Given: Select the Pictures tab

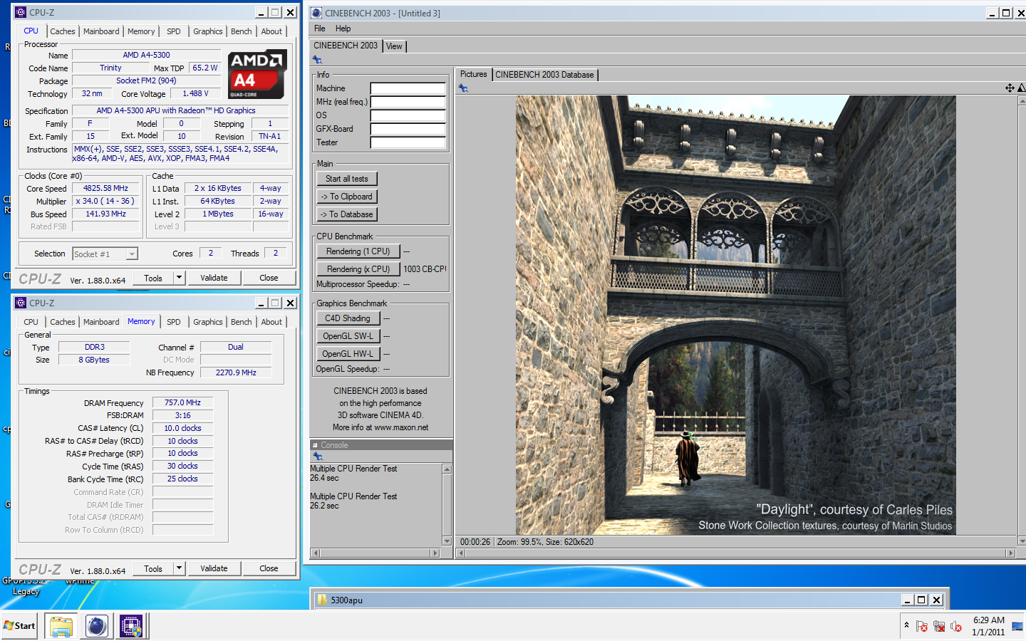Looking at the screenshot, I should click(x=473, y=74).
